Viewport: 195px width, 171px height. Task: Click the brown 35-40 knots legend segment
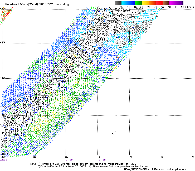tap(166, 3)
